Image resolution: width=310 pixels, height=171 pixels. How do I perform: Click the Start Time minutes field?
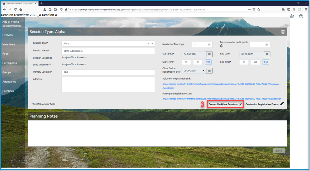click(x=198, y=62)
